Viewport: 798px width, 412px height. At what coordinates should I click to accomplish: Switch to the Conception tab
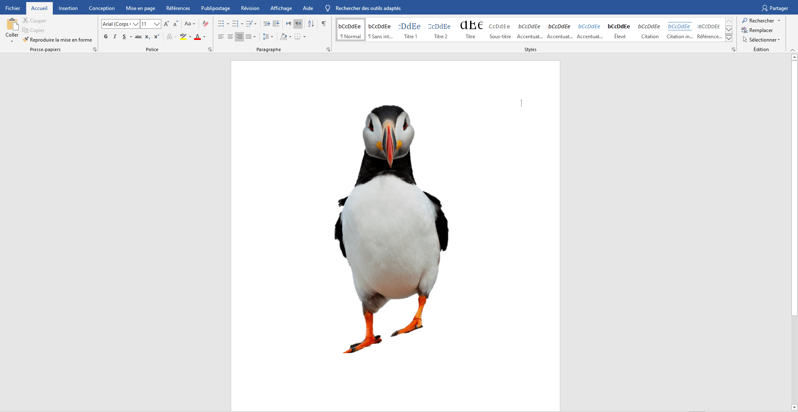coord(102,8)
